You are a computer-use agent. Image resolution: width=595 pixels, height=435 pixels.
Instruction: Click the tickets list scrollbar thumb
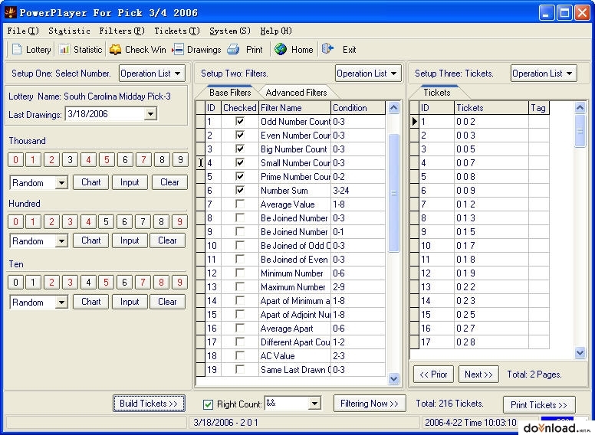click(x=580, y=131)
